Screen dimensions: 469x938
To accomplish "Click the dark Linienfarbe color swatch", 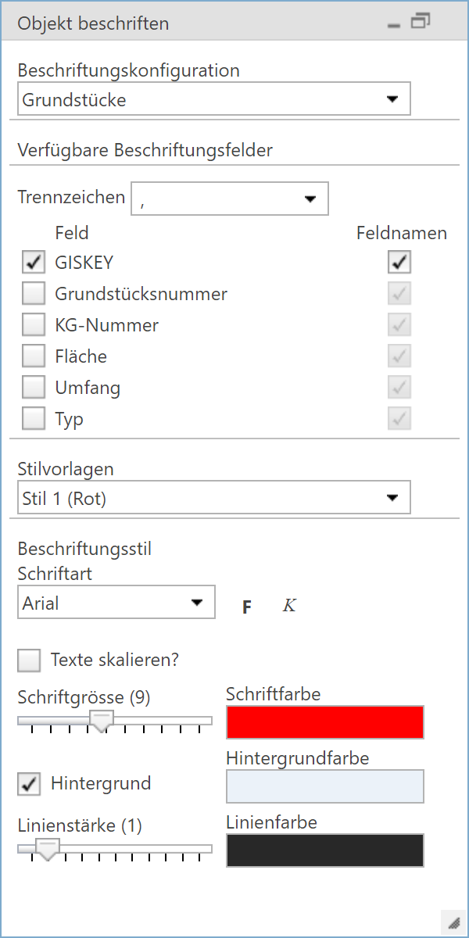I will point(324,850).
